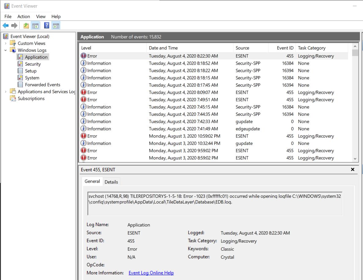Screen dimensions: 363x280
Task: Expand the Custom Views tree node
Action: [x=6, y=44]
